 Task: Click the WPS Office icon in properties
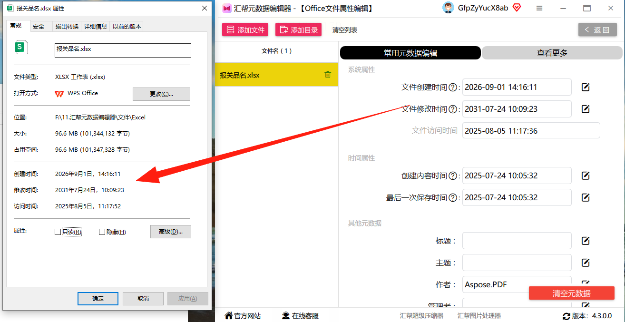pyautogui.click(x=59, y=93)
